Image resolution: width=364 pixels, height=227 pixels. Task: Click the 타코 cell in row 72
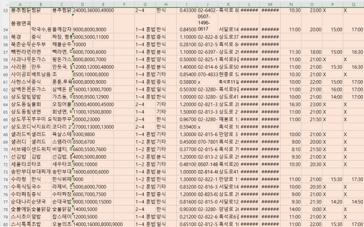pyautogui.click(x=41, y=164)
